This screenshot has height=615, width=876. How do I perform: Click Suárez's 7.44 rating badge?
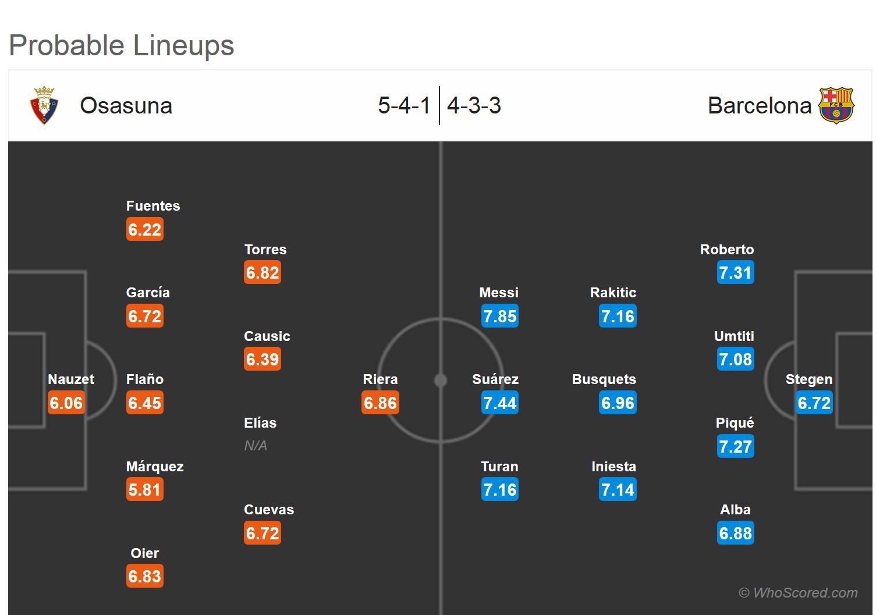500,403
